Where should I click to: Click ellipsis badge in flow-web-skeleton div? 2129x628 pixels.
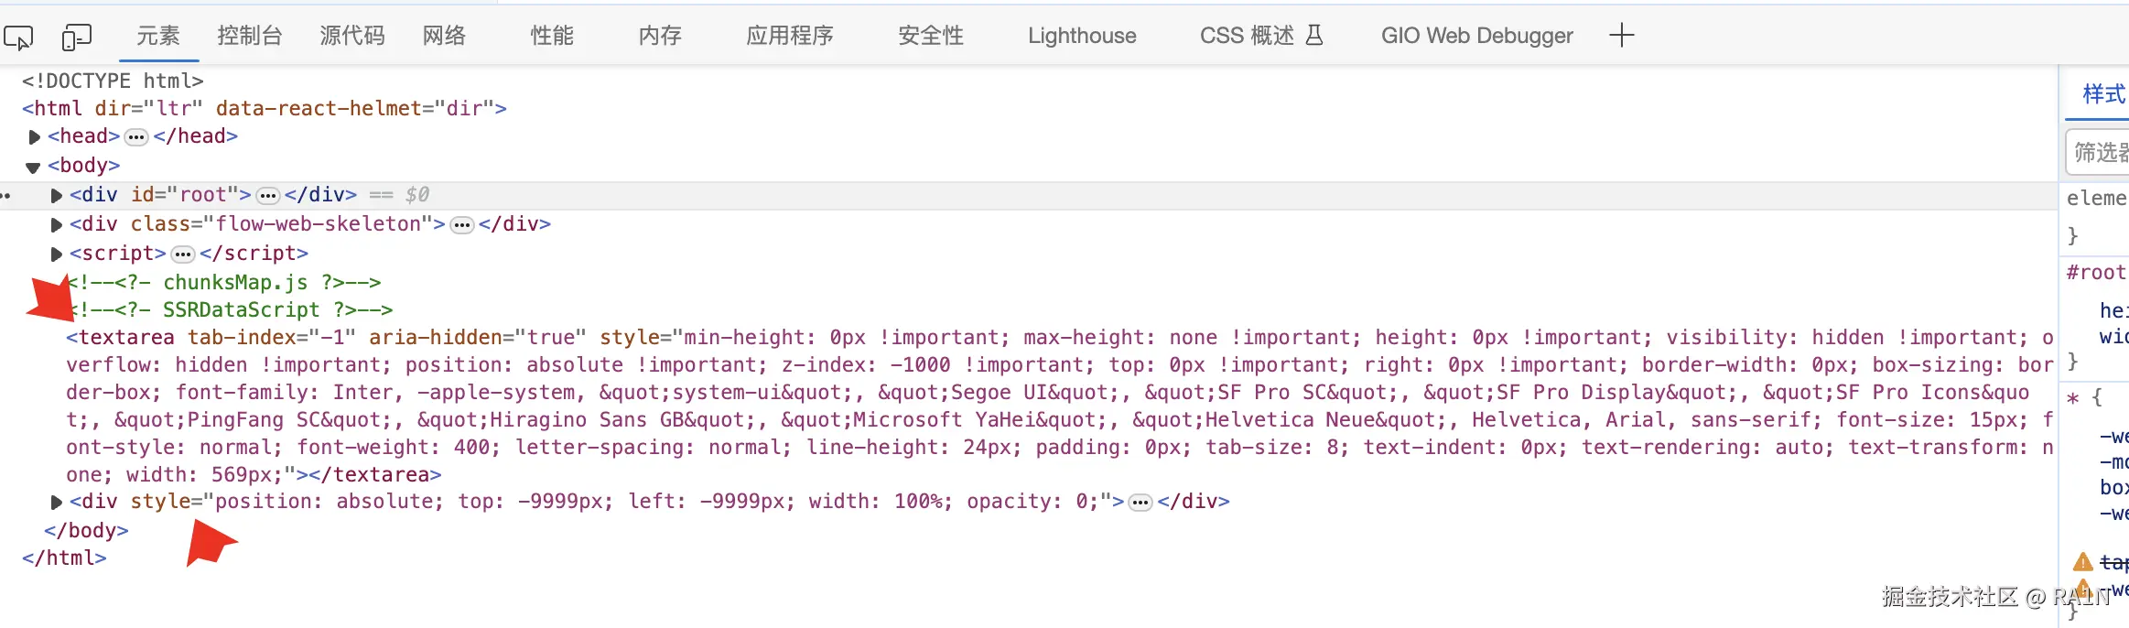click(x=462, y=225)
